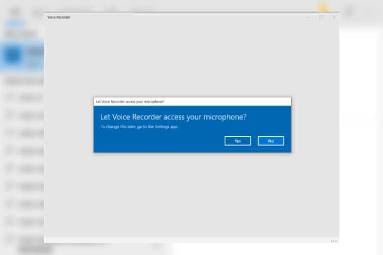Click 'To change this later, go to the Settings app.' text
Viewport: 383px width, 255px height.
pyautogui.click(x=139, y=127)
